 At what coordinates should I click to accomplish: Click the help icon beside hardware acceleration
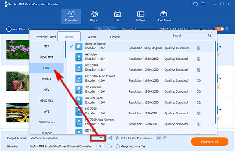point(227,29)
